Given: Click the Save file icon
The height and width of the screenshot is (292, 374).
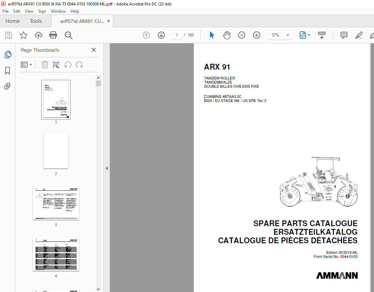Looking at the screenshot, I should pos(9,35).
